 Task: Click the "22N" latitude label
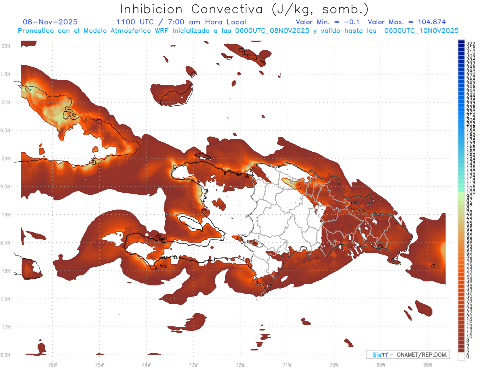click(x=6, y=46)
